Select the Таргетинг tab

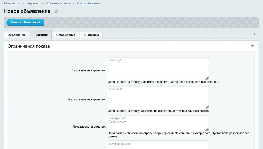tap(41, 35)
